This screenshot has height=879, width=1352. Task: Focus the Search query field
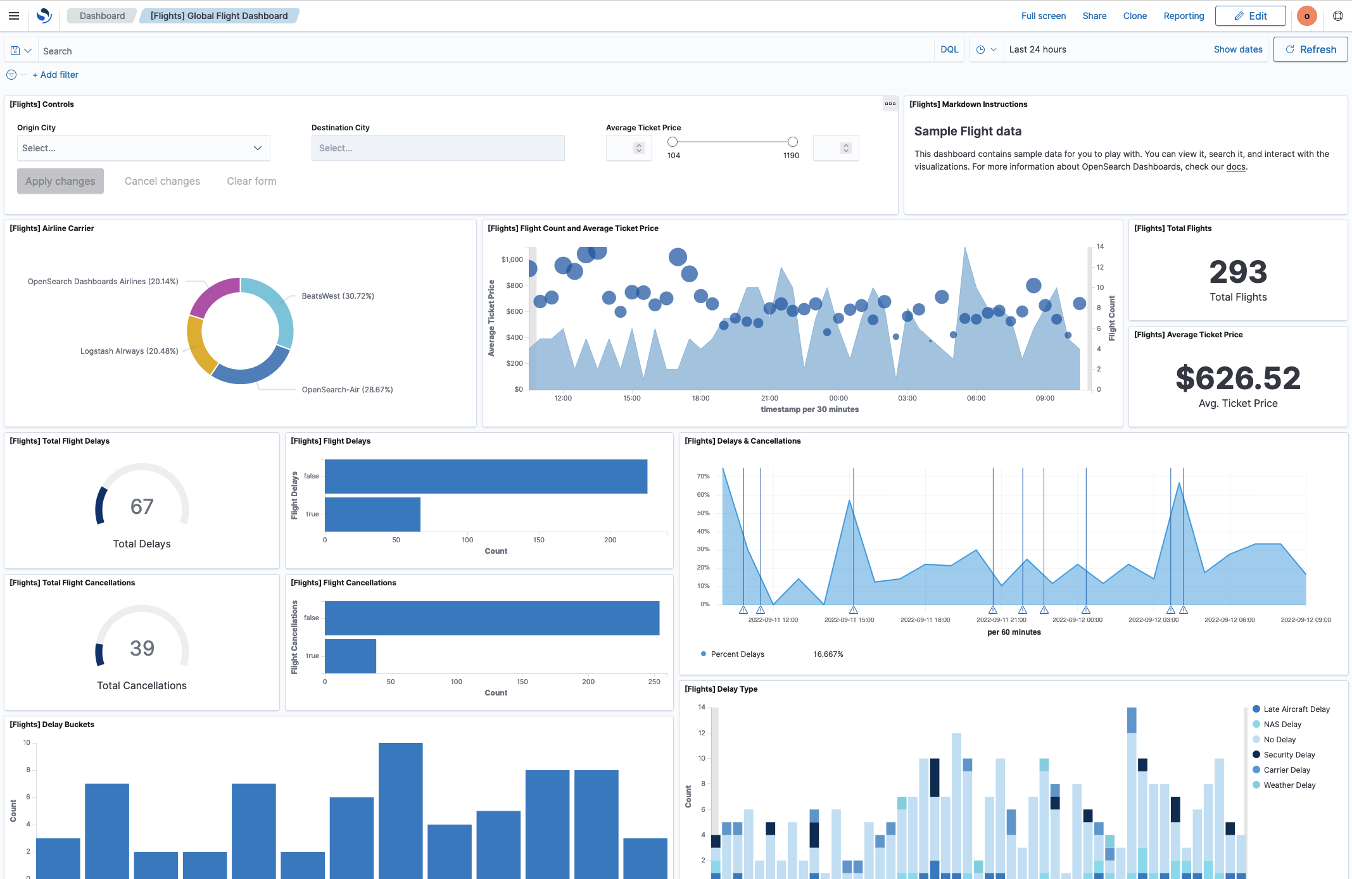[486, 51]
